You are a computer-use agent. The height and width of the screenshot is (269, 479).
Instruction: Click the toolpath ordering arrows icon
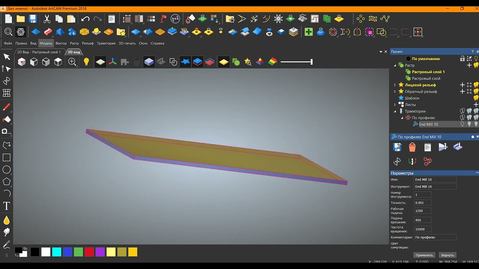tap(412, 161)
